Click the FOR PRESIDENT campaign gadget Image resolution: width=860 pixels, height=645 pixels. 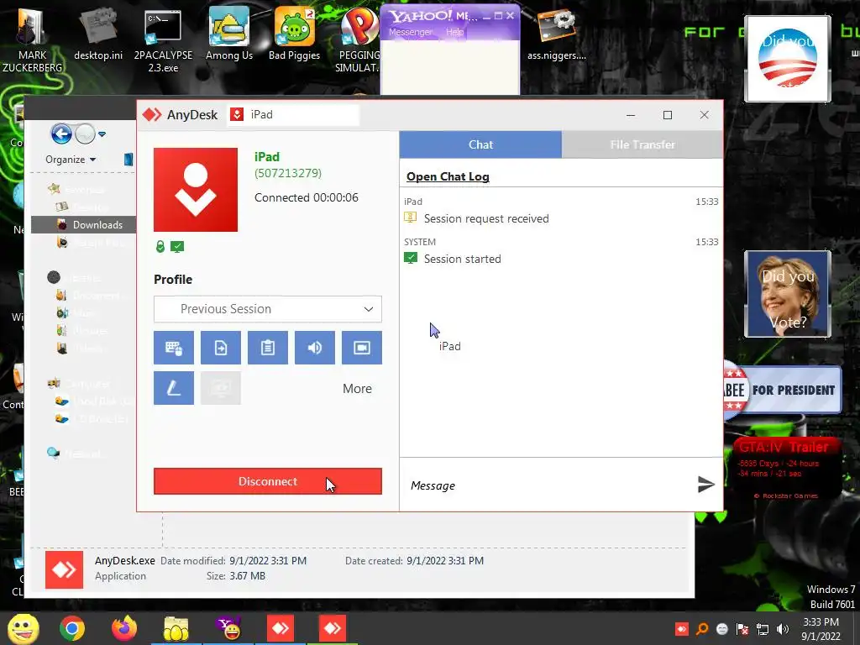coord(783,390)
